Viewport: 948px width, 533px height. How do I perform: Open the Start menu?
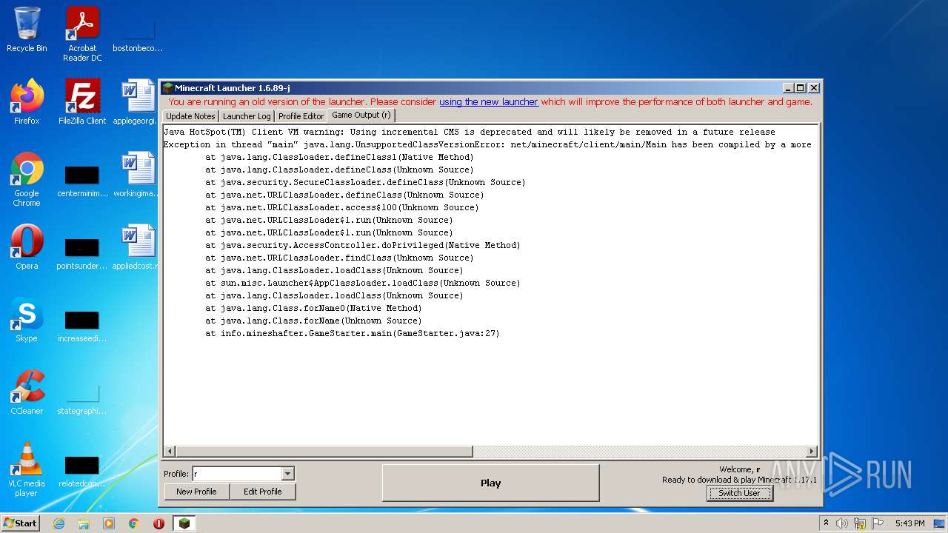pyautogui.click(x=20, y=523)
